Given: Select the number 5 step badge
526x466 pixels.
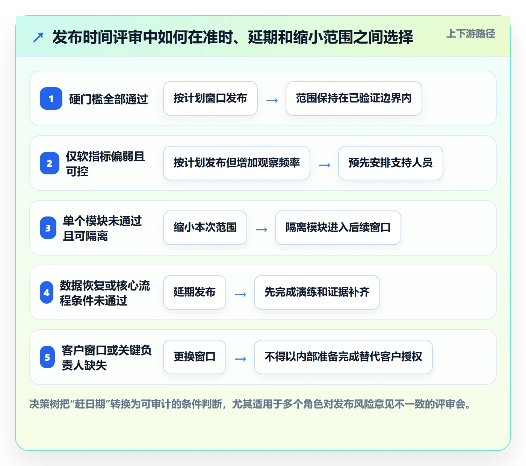Looking at the screenshot, I should [47, 357].
